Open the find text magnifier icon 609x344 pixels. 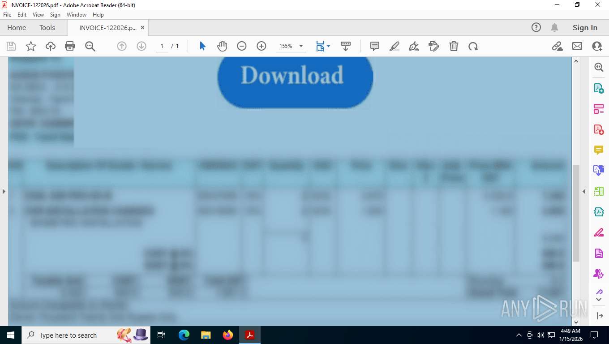pos(90,46)
